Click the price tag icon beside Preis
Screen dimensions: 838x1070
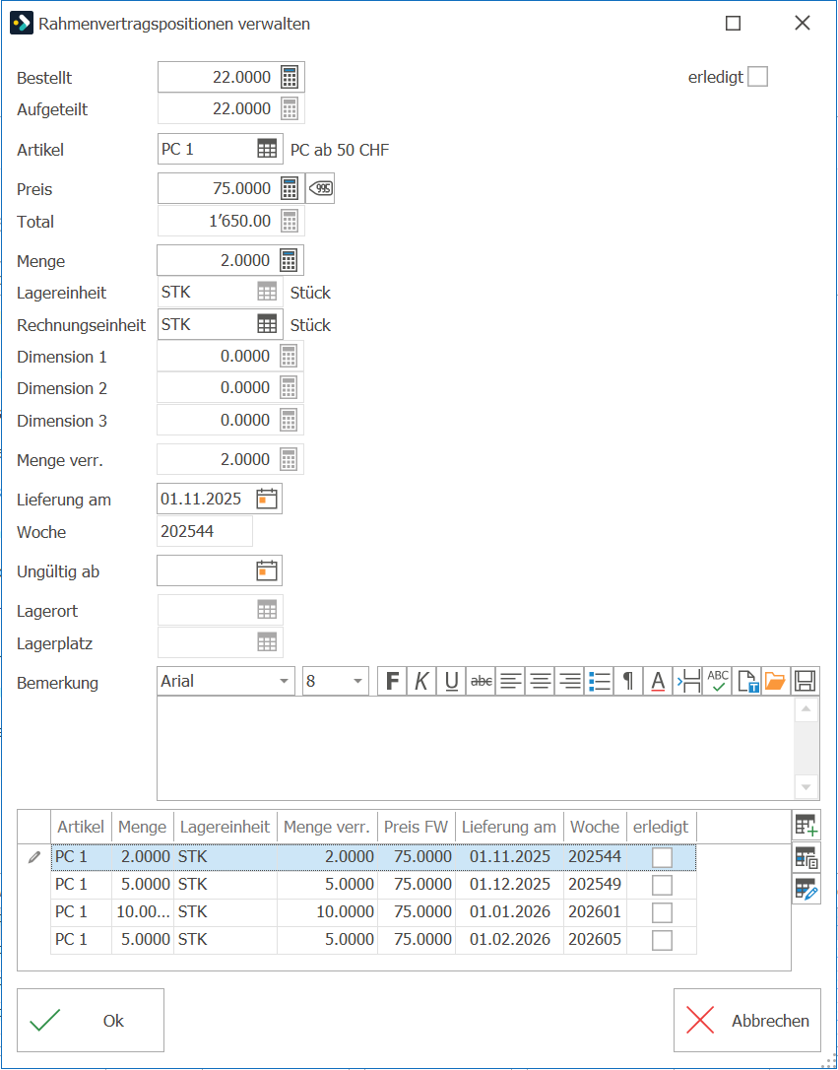pyautogui.click(x=320, y=188)
